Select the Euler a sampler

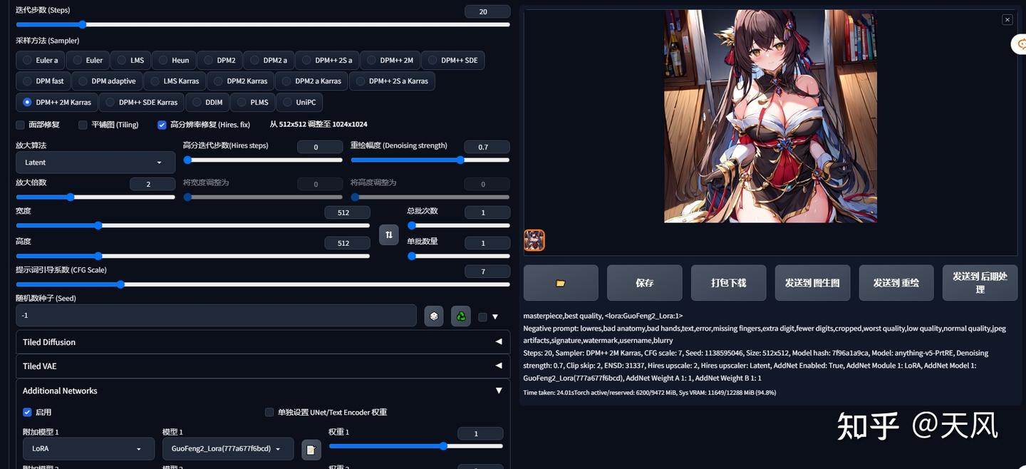click(40, 61)
